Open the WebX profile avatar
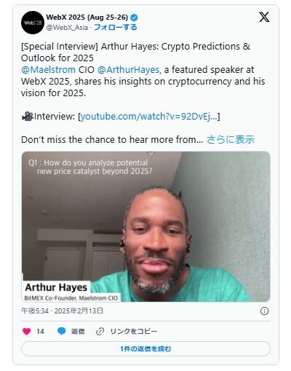This screenshot has height=371, width=291. pyautogui.click(x=33, y=23)
